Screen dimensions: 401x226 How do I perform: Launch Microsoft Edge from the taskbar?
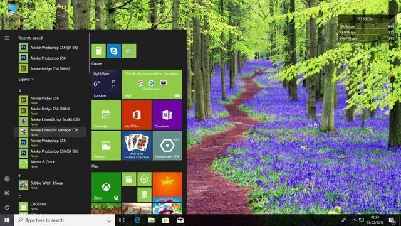(x=137, y=220)
